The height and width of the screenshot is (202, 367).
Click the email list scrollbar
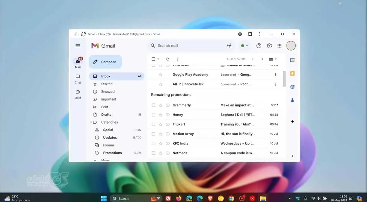tap(284, 79)
